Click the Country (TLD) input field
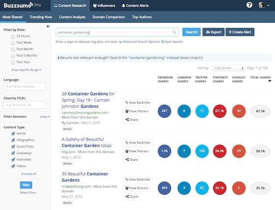The width and height of the screenshot is (275, 210). (25, 105)
